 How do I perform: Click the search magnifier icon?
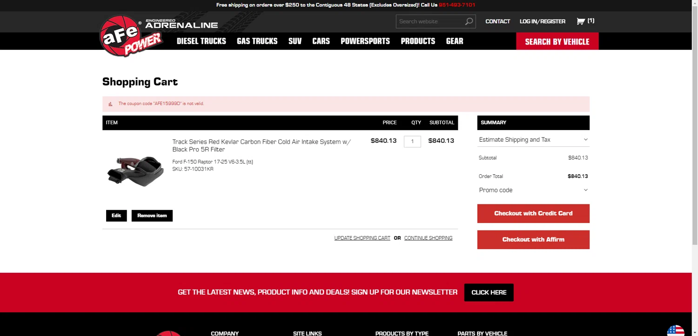click(469, 21)
